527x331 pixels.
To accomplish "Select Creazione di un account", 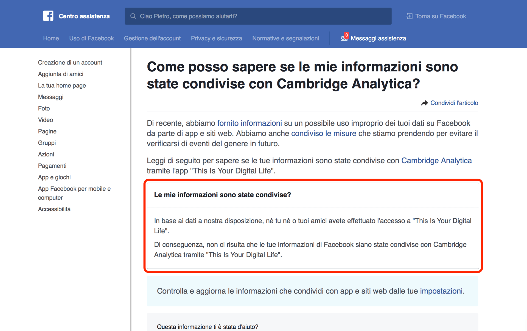I will coord(70,63).
